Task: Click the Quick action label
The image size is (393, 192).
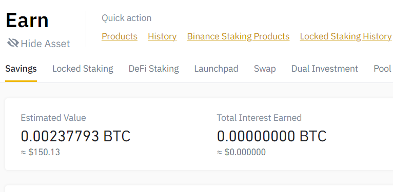Action: (127, 18)
